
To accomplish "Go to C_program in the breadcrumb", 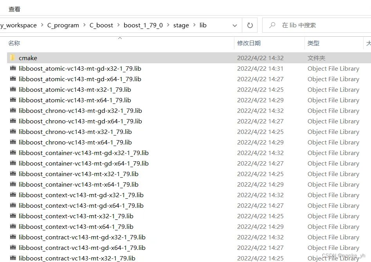I will click(63, 25).
